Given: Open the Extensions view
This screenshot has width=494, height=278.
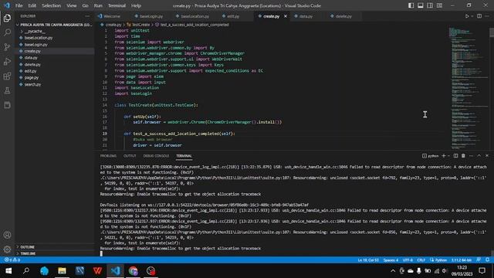Looking at the screenshot, I should pos(7,76).
